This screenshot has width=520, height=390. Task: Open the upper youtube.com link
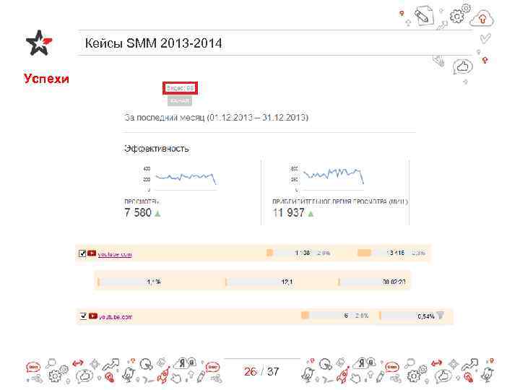pyautogui.click(x=115, y=254)
